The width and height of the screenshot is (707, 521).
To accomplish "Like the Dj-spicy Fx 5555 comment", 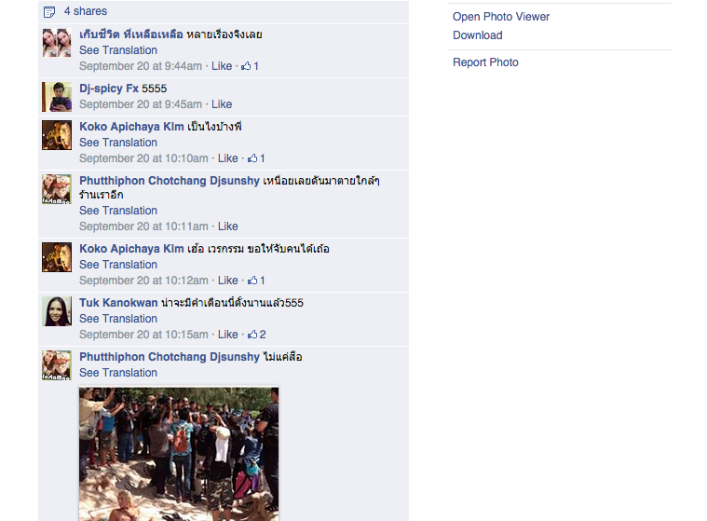I will [222, 104].
